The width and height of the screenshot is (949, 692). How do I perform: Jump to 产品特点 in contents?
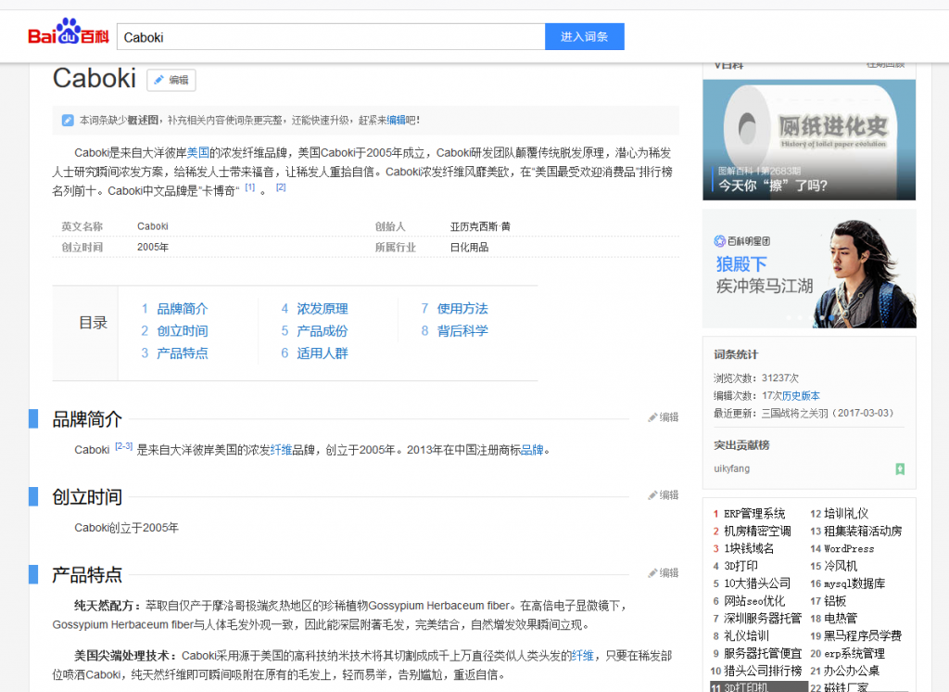coord(182,353)
